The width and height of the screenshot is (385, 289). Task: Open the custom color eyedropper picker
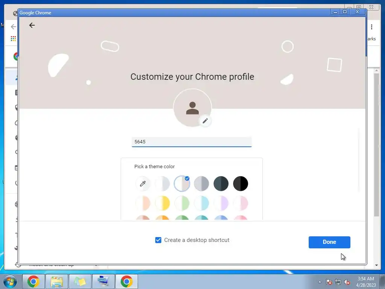(142, 184)
